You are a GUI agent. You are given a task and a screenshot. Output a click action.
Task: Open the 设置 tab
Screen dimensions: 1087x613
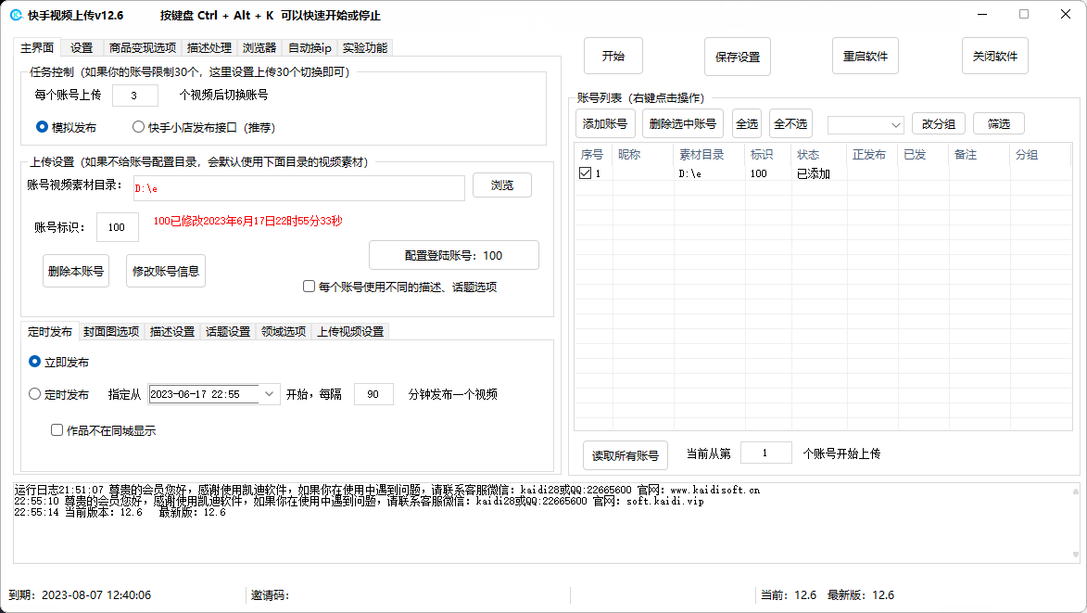click(82, 48)
